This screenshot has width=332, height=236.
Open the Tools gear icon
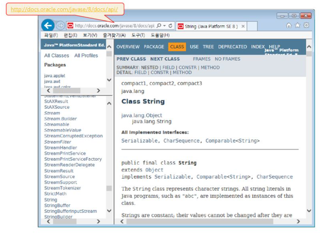306,25
